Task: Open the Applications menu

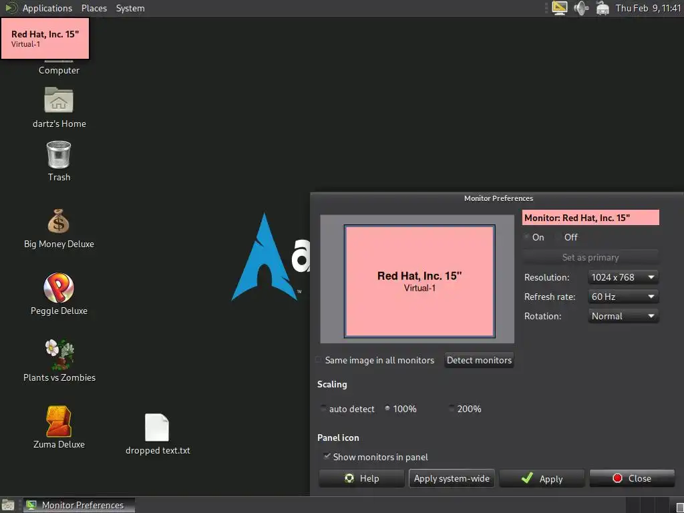Action: pyautogui.click(x=47, y=8)
